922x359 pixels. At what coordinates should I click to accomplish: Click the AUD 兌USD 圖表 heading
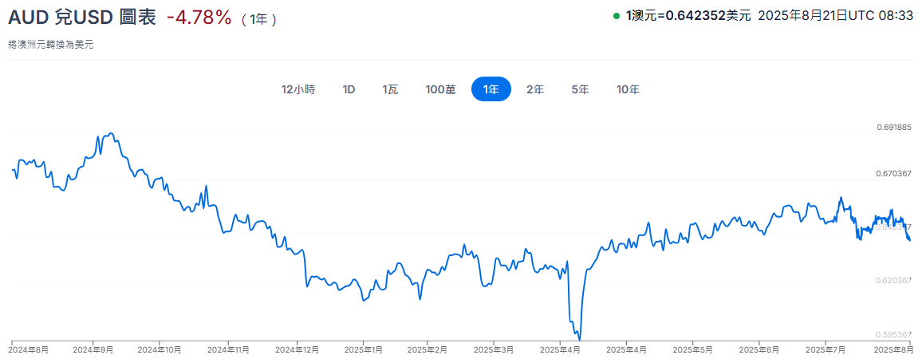[82, 18]
